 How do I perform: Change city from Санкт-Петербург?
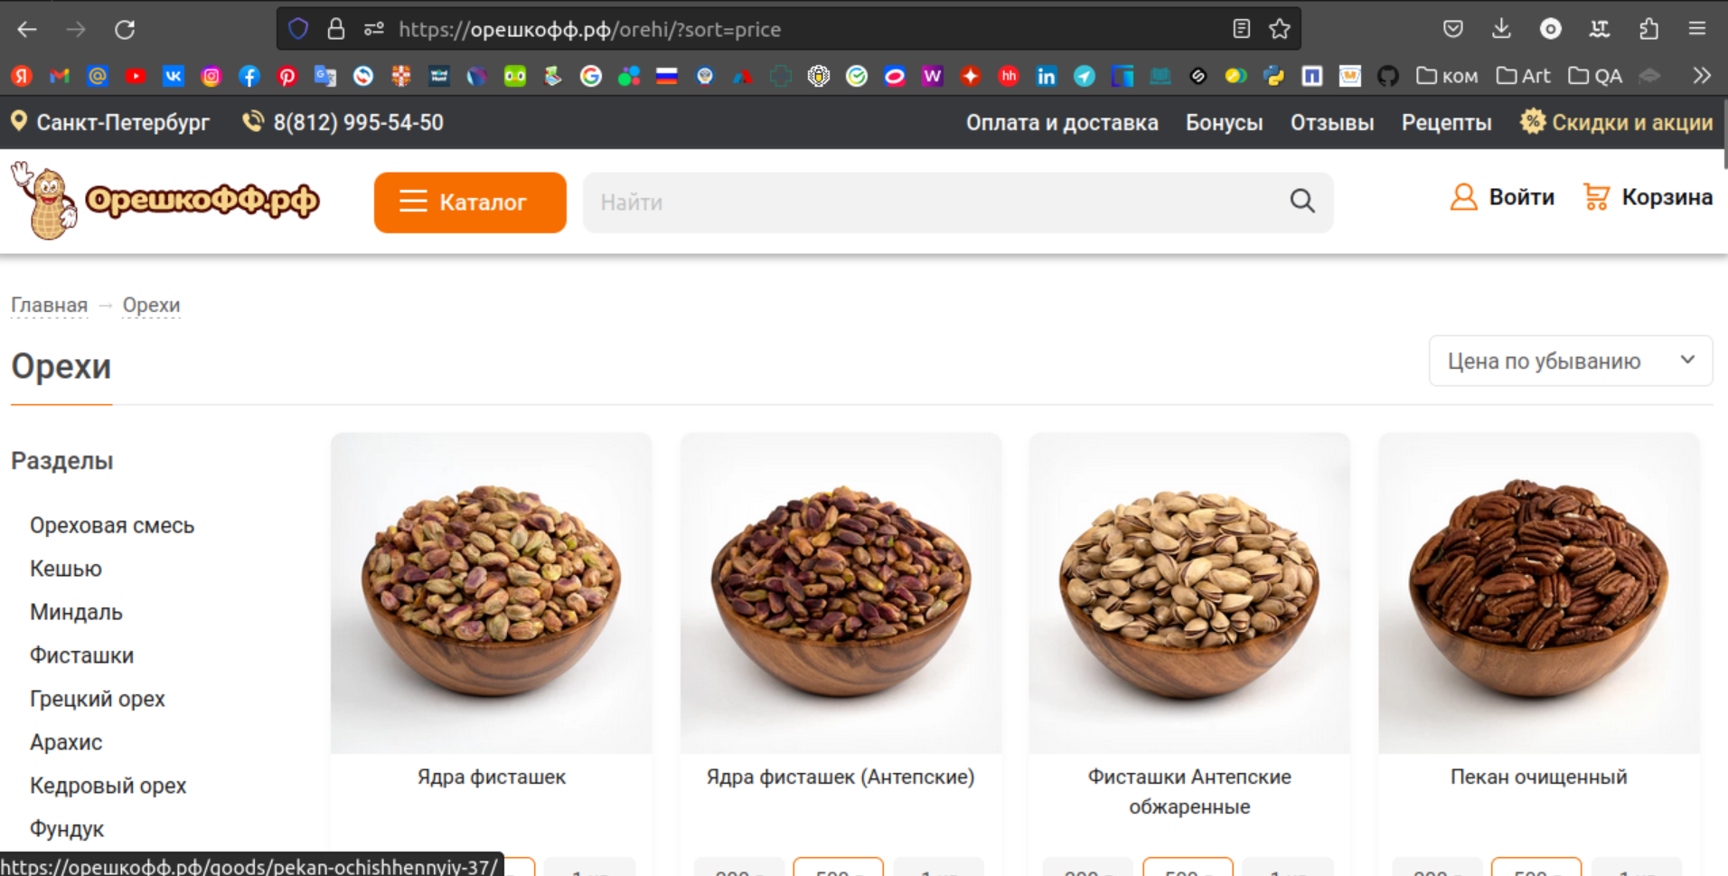[x=110, y=122]
